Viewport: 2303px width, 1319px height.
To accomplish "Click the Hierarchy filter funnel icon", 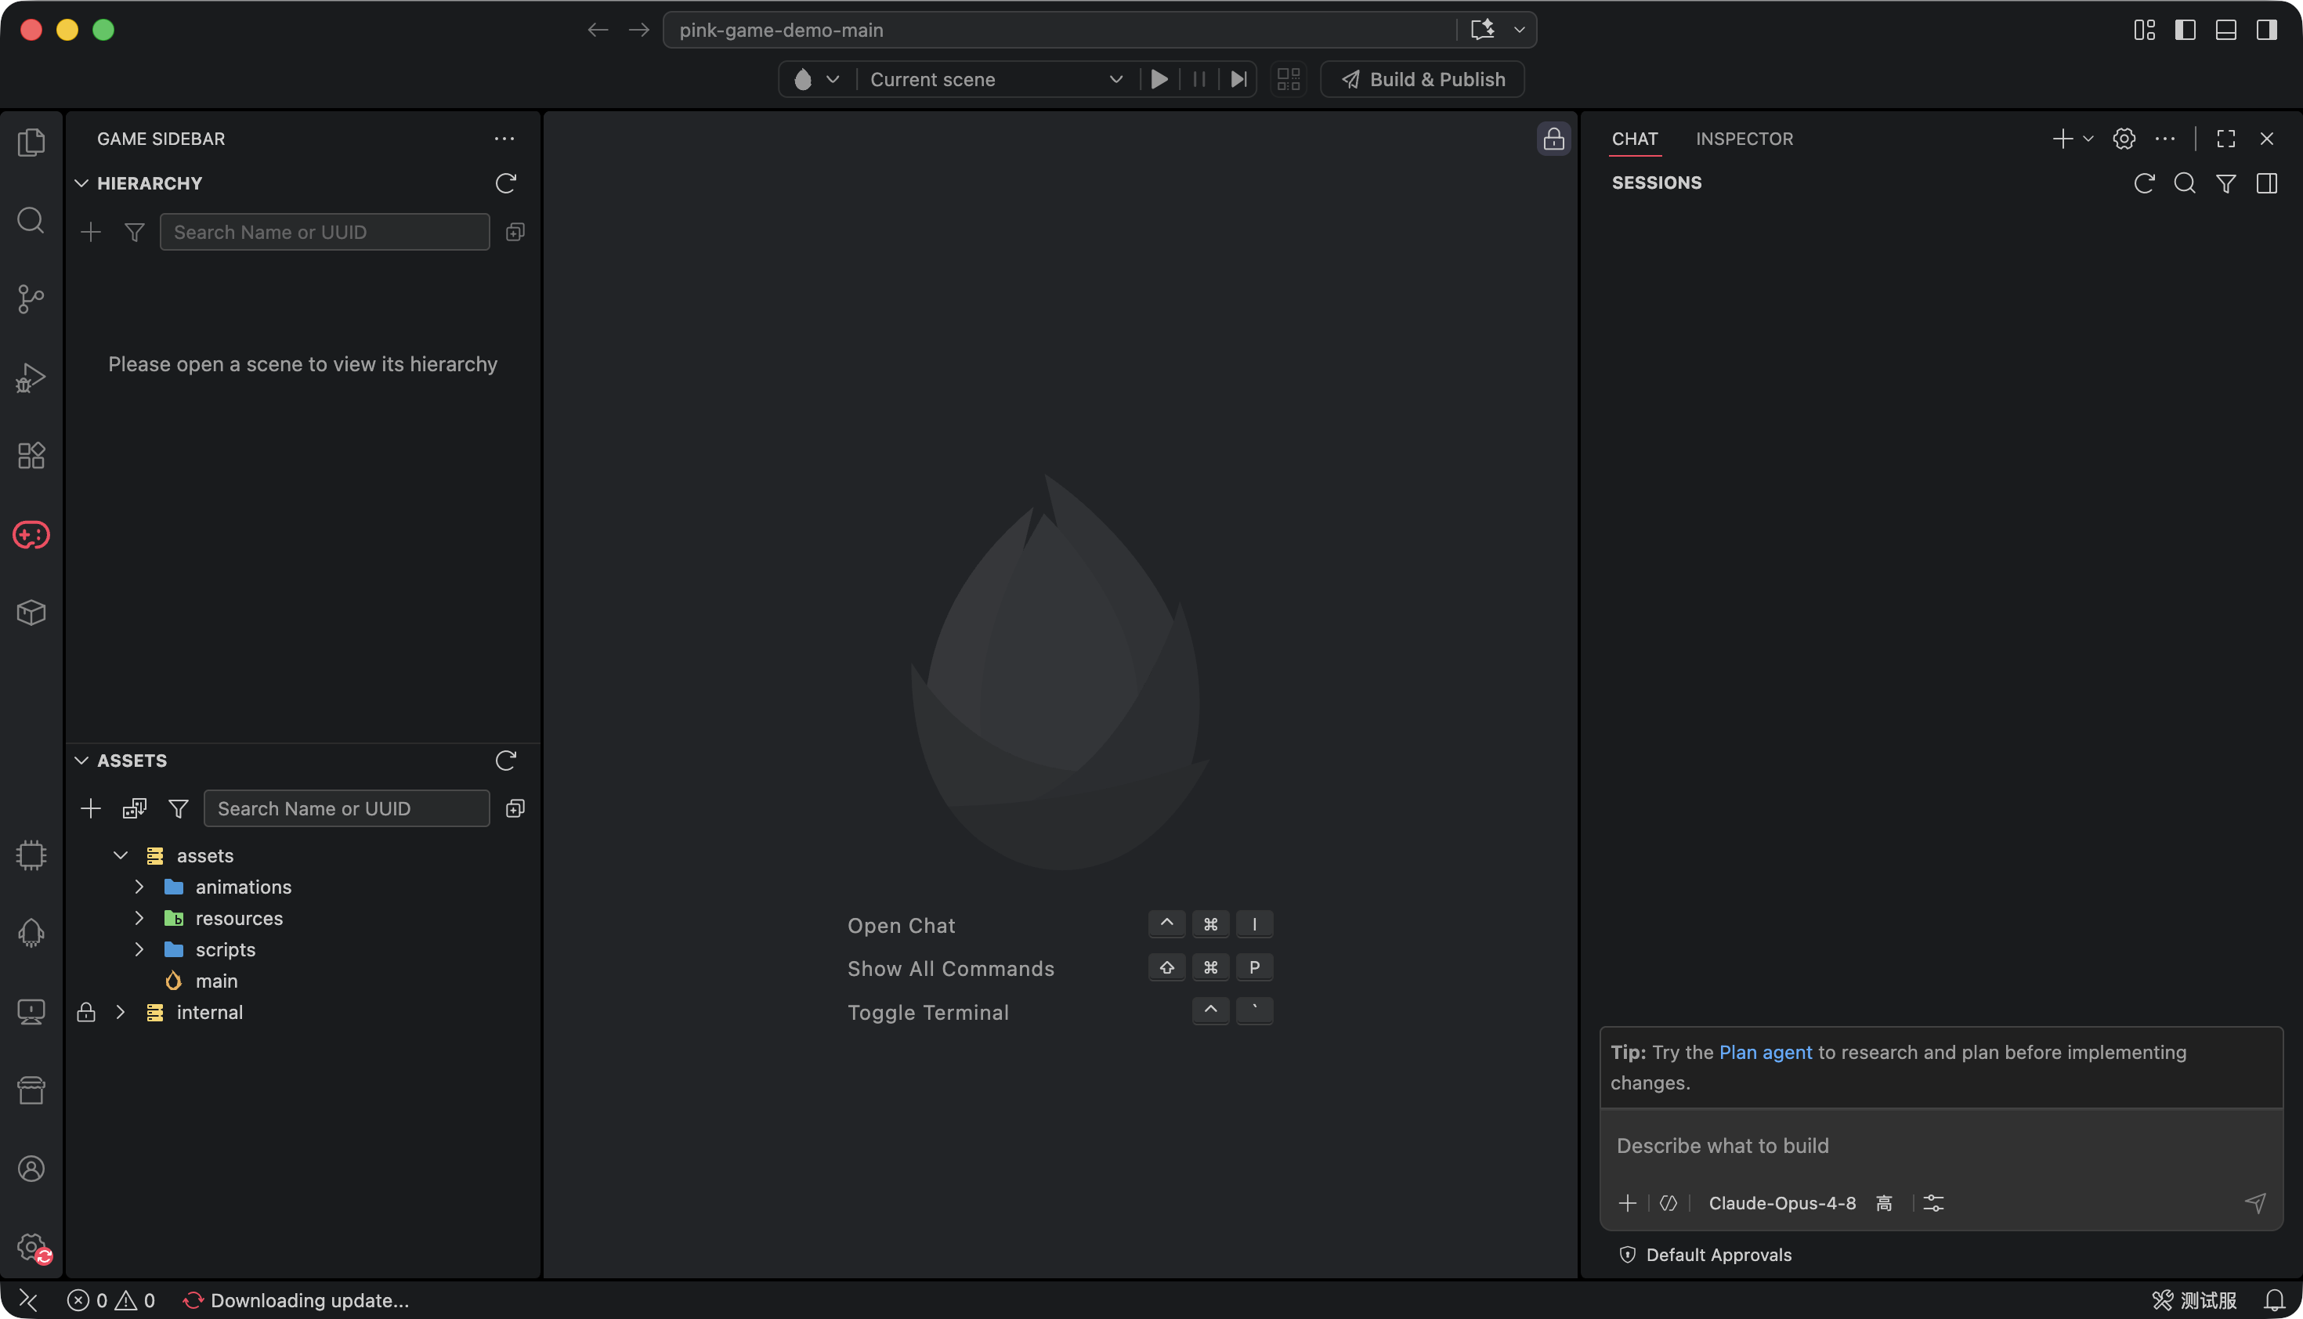I will point(134,232).
